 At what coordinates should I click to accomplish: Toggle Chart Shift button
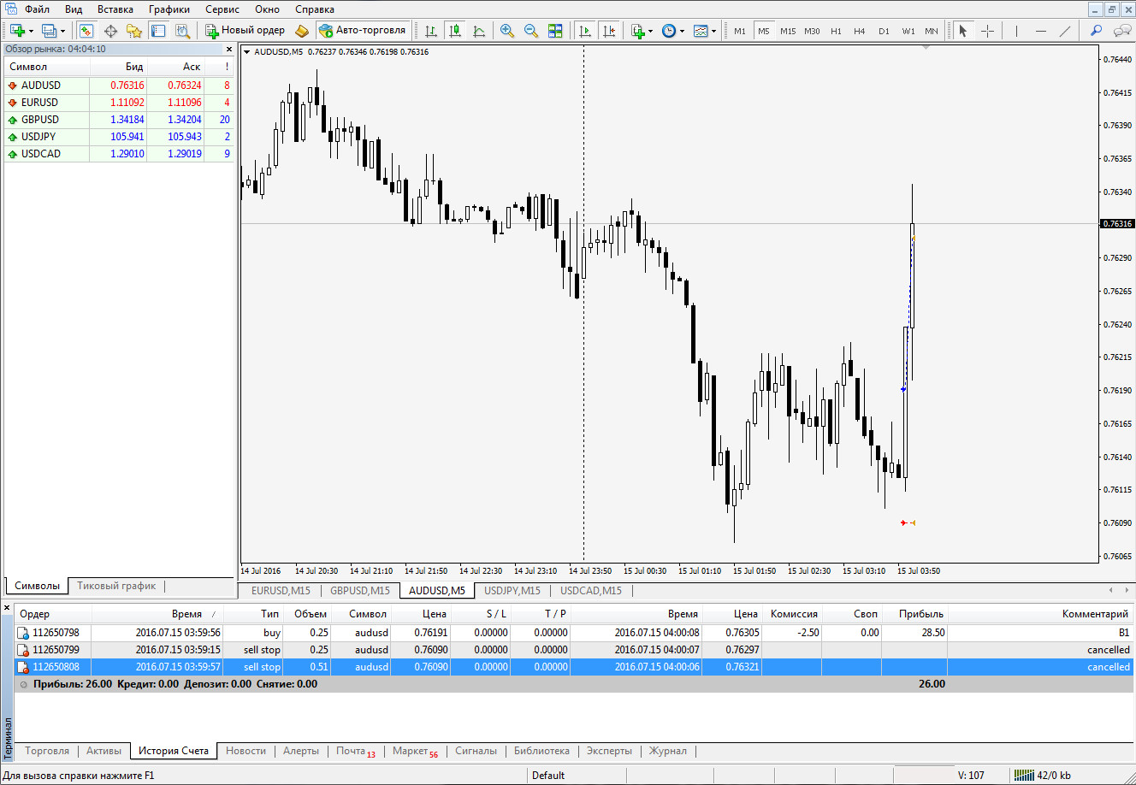[609, 31]
